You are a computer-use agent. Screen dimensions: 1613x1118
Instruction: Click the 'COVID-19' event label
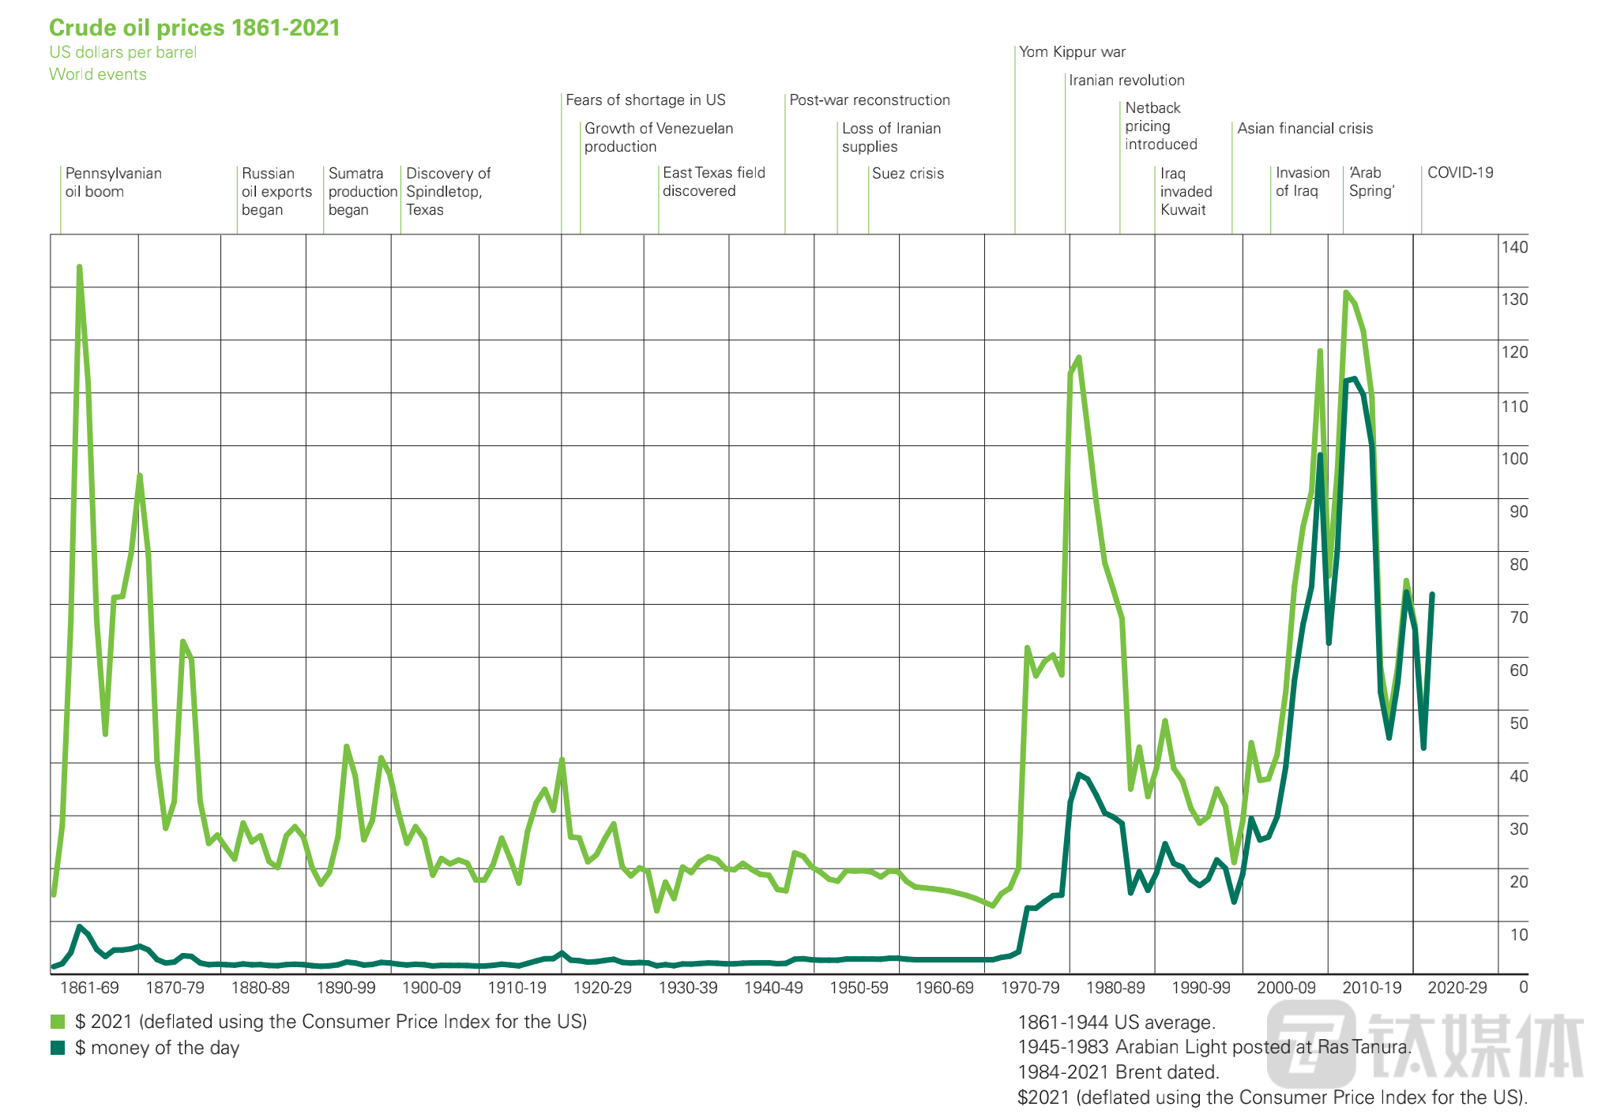(x=1460, y=173)
